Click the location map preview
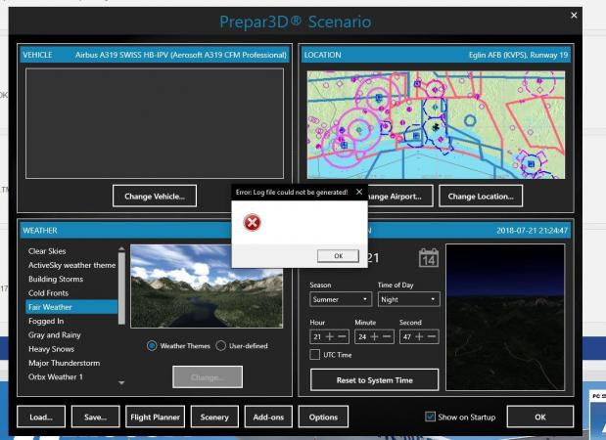Screen dimensions: 606x440 [x=436, y=125]
